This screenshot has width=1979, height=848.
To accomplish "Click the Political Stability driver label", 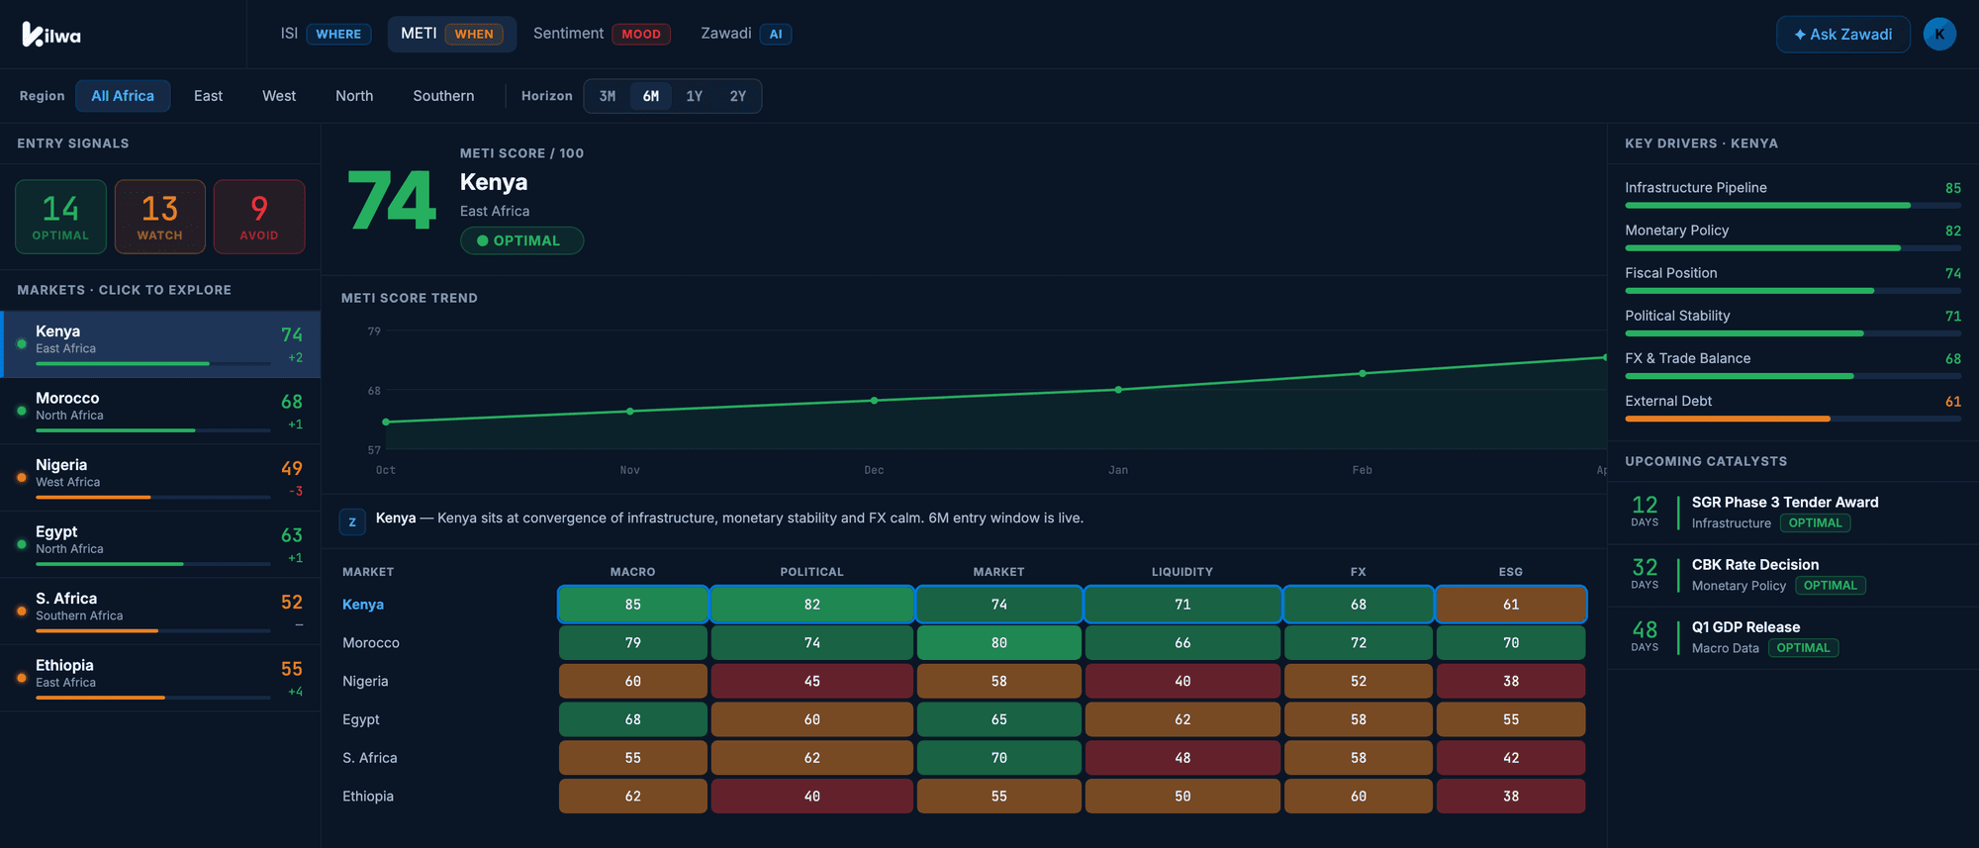I will point(1677,316).
